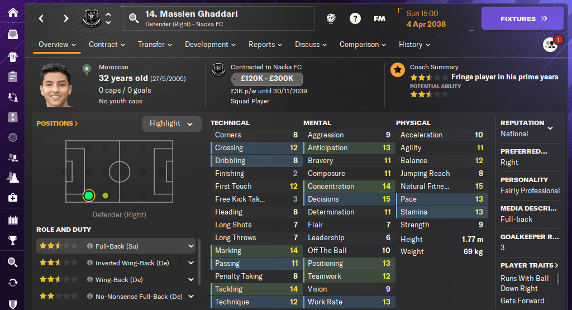The height and width of the screenshot is (310, 572).
Task: Open the Inbox tray icon
Action: coord(12,35)
